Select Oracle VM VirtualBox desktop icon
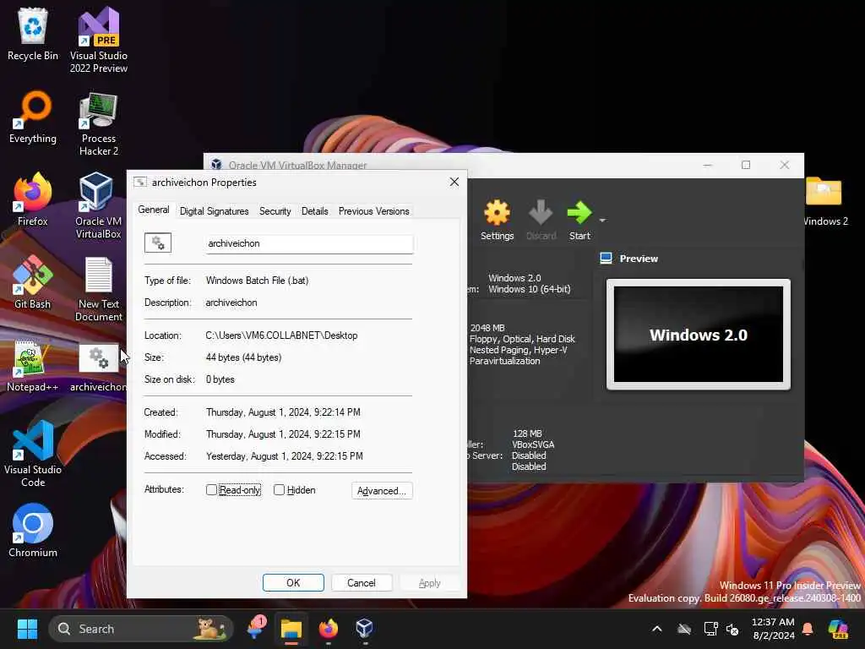 98,205
